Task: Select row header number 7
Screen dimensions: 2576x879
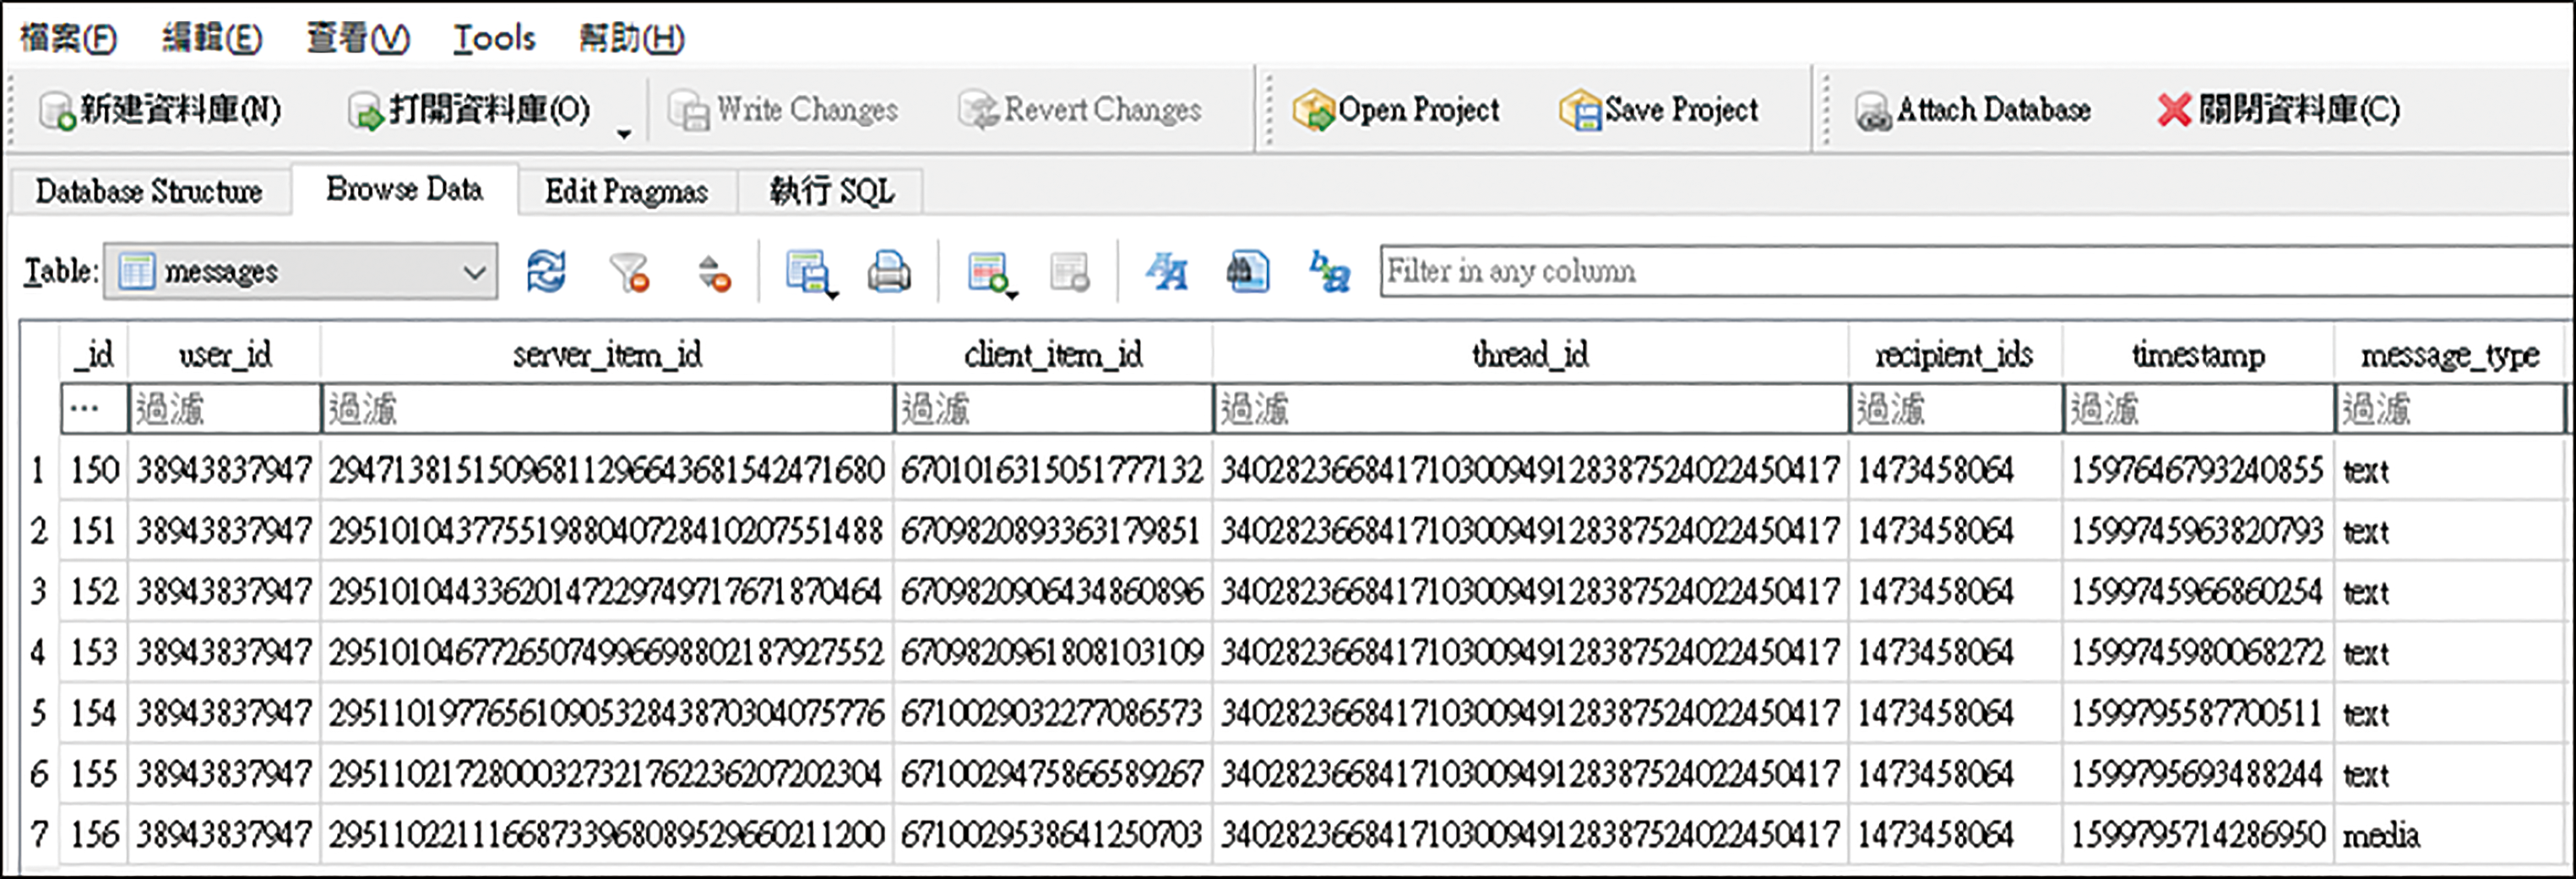Action: pyautogui.click(x=38, y=834)
